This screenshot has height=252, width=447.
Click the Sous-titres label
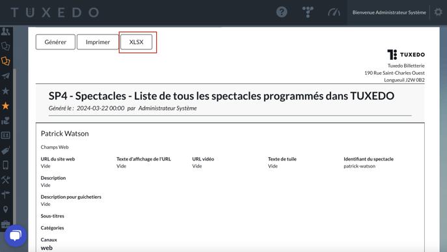coord(53,216)
